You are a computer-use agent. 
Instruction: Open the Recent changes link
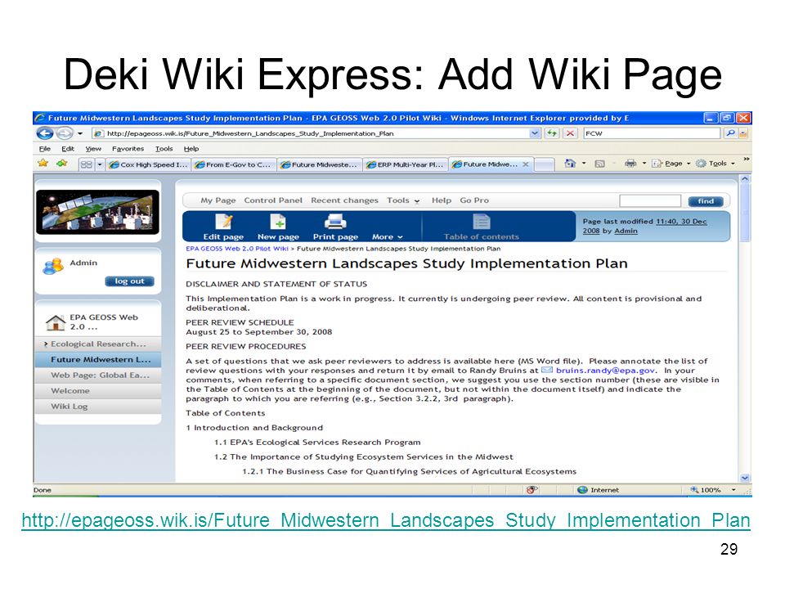344,200
